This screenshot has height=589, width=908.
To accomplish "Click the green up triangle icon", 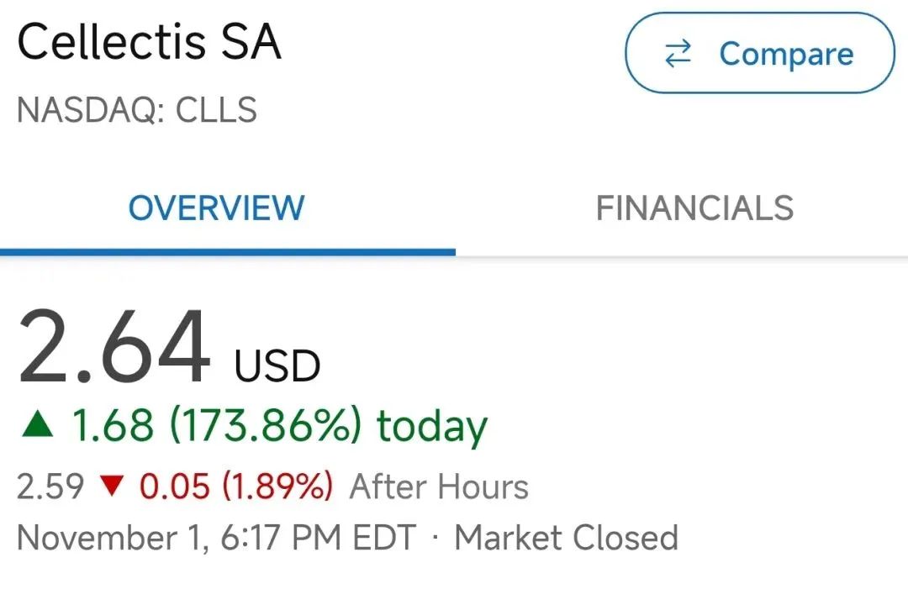I will click(38, 427).
